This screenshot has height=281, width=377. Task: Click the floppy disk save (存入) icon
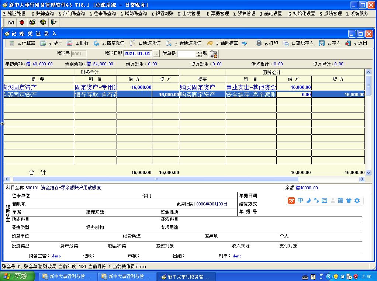click(x=321, y=43)
